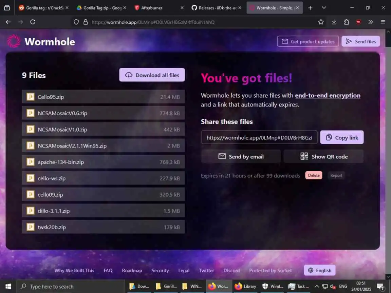Click the share link URL field

click(259, 137)
